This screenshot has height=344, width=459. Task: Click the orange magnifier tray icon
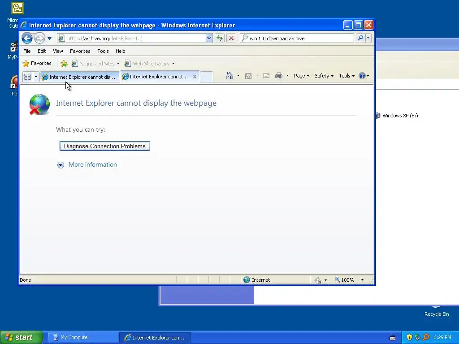(x=426, y=337)
